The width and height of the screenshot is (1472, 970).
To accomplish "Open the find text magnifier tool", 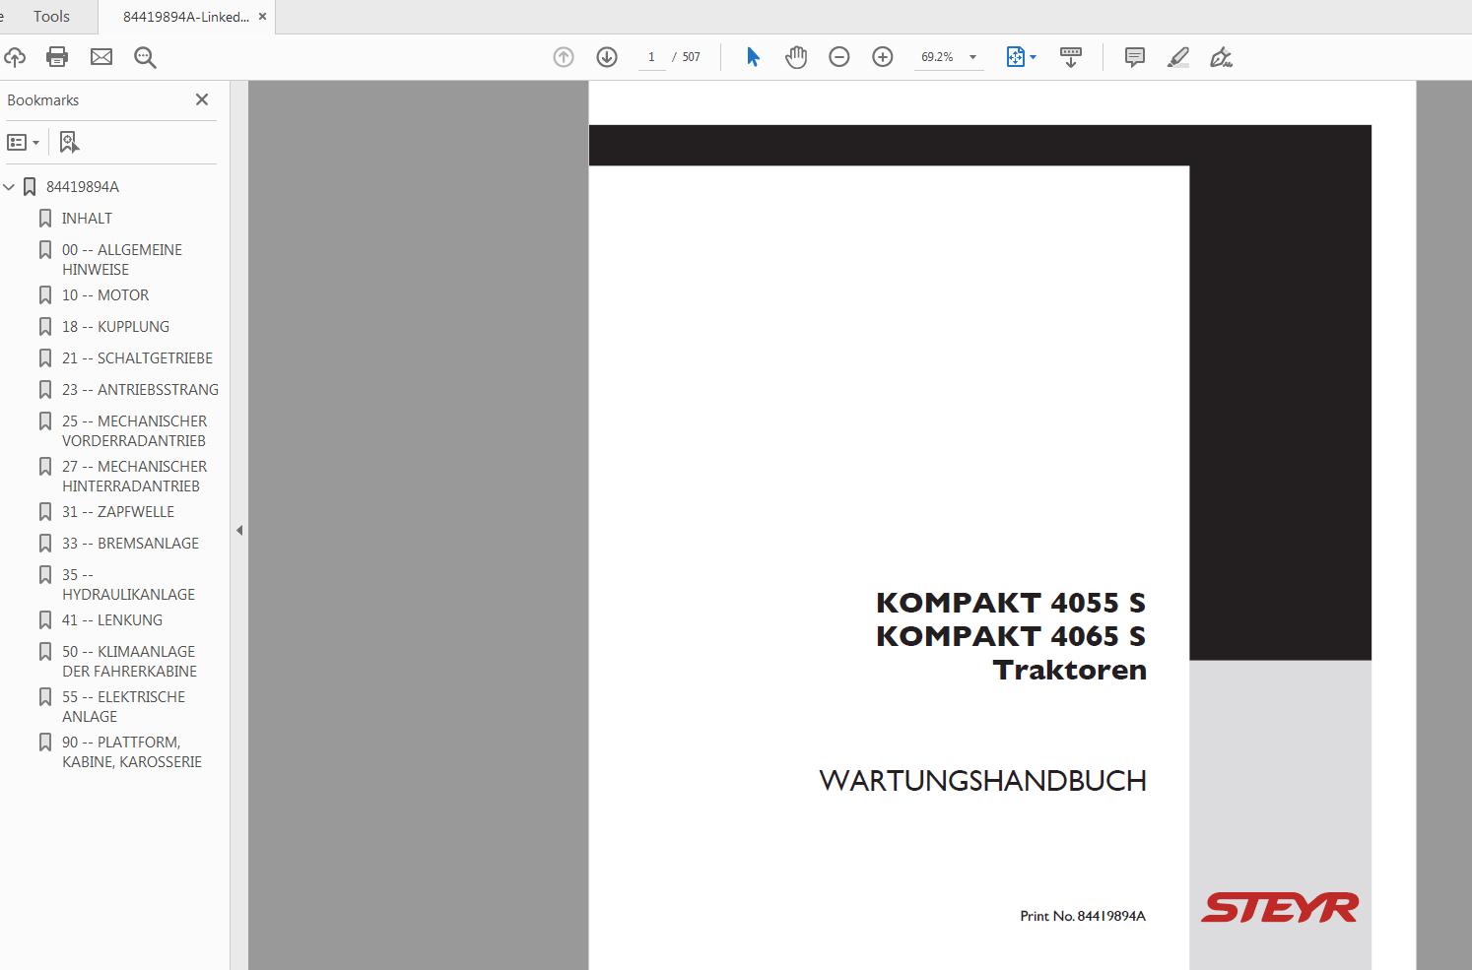I will (x=145, y=57).
